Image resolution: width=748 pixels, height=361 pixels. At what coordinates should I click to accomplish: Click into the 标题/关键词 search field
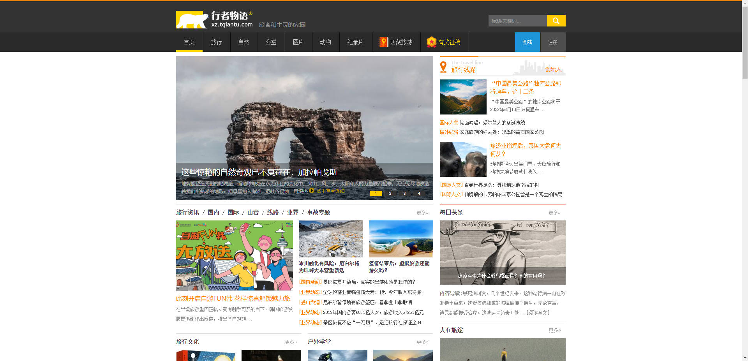517,21
